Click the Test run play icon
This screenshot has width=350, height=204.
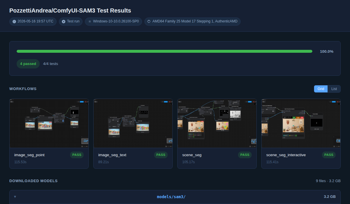click(64, 21)
